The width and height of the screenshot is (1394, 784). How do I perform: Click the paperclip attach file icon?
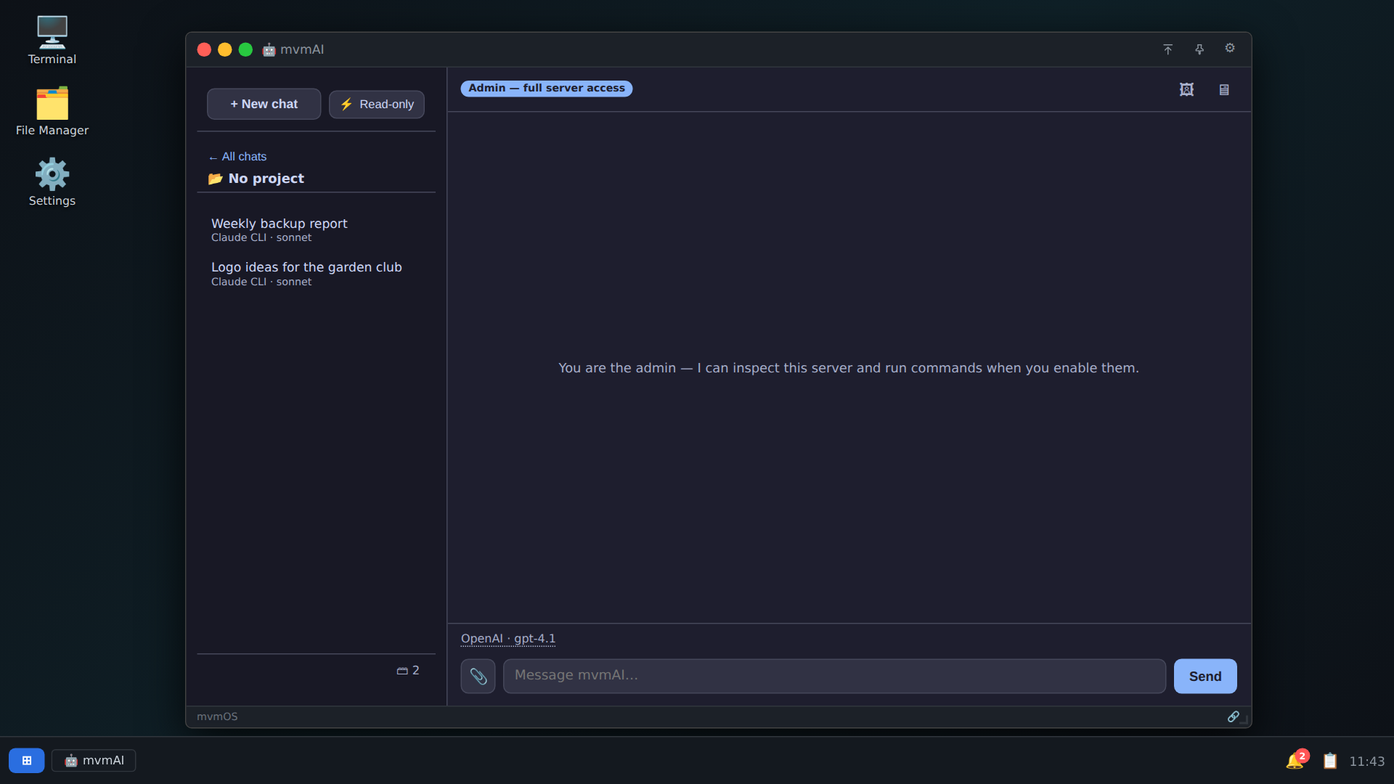tap(478, 676)
